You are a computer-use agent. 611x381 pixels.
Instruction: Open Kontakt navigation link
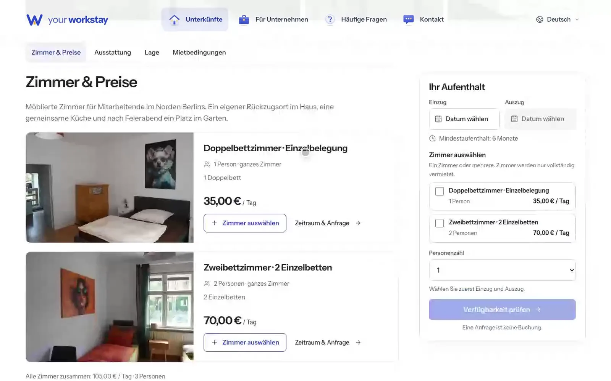(423, 19)
